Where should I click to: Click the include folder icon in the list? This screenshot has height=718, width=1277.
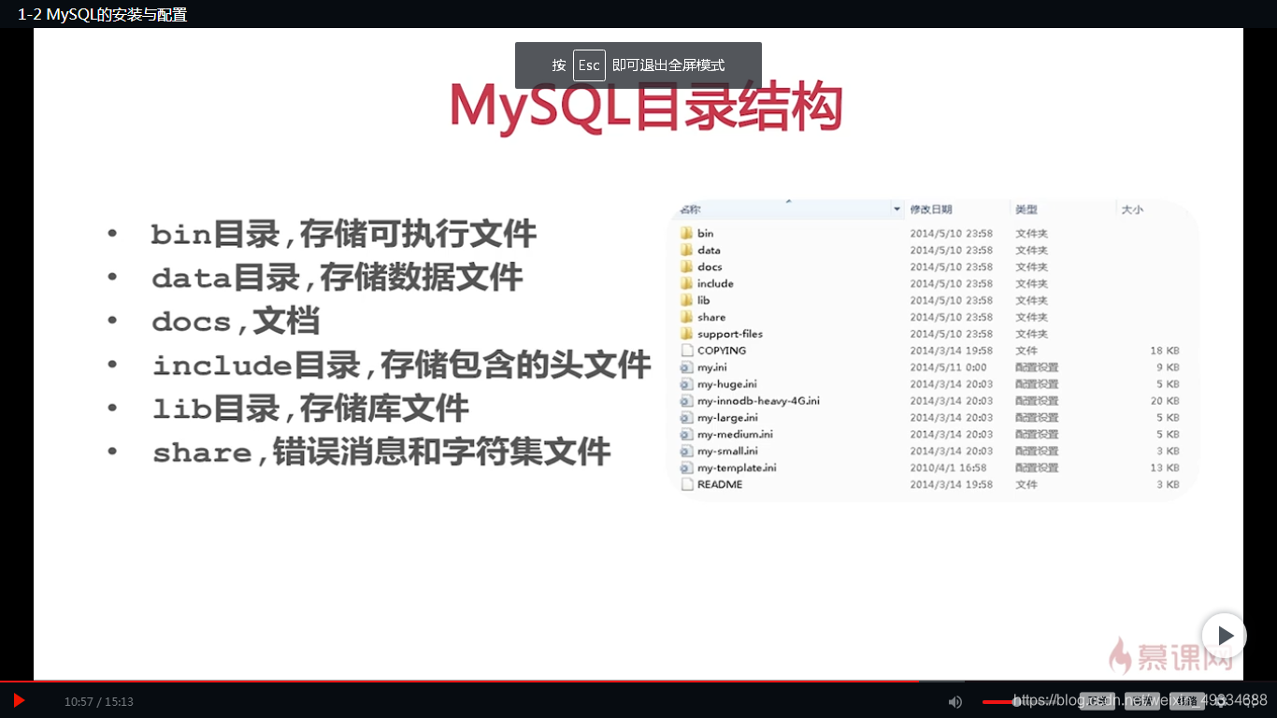coord(686,283)
